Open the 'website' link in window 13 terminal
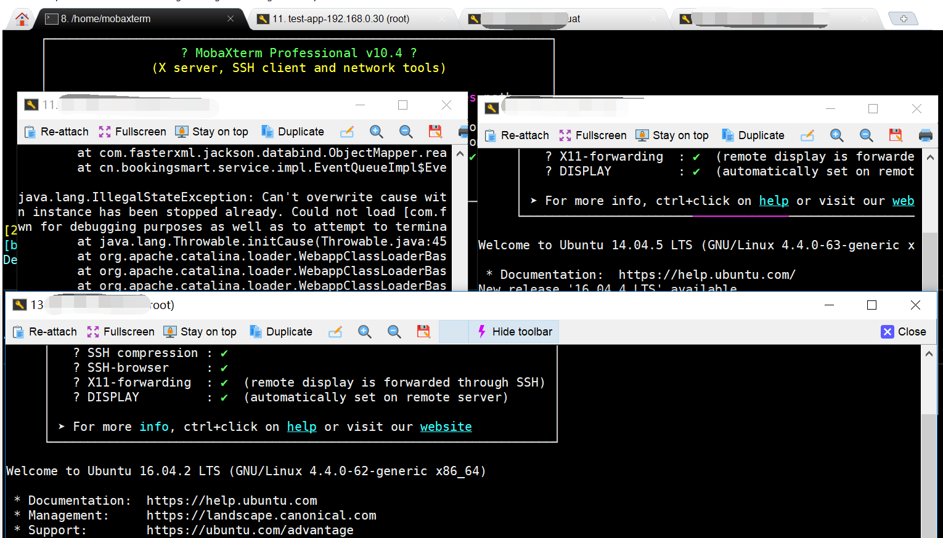 (x=446, y=427)
